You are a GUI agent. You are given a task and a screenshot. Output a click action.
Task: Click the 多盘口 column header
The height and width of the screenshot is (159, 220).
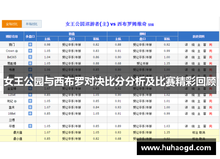[30, 36]
